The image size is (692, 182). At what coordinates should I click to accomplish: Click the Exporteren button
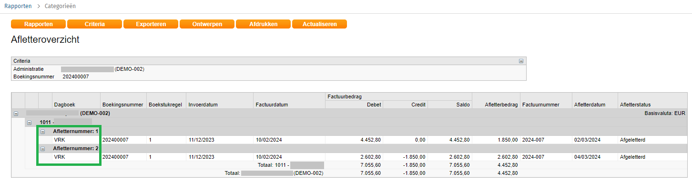(151, 24)
